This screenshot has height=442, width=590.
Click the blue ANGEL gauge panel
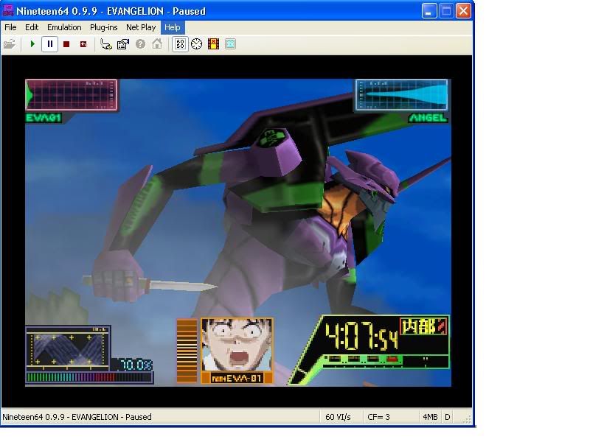coord(401,95)
